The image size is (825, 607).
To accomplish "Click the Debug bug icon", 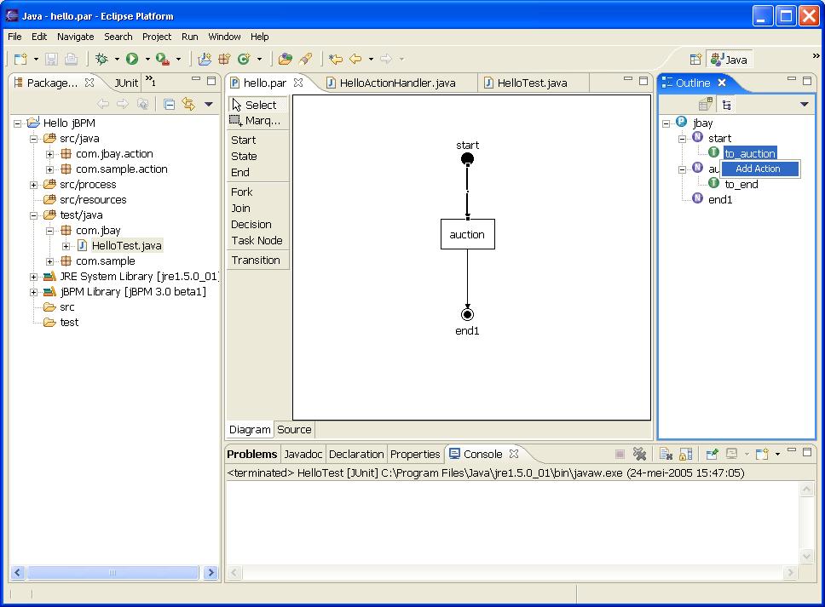I will pos(101,59).
